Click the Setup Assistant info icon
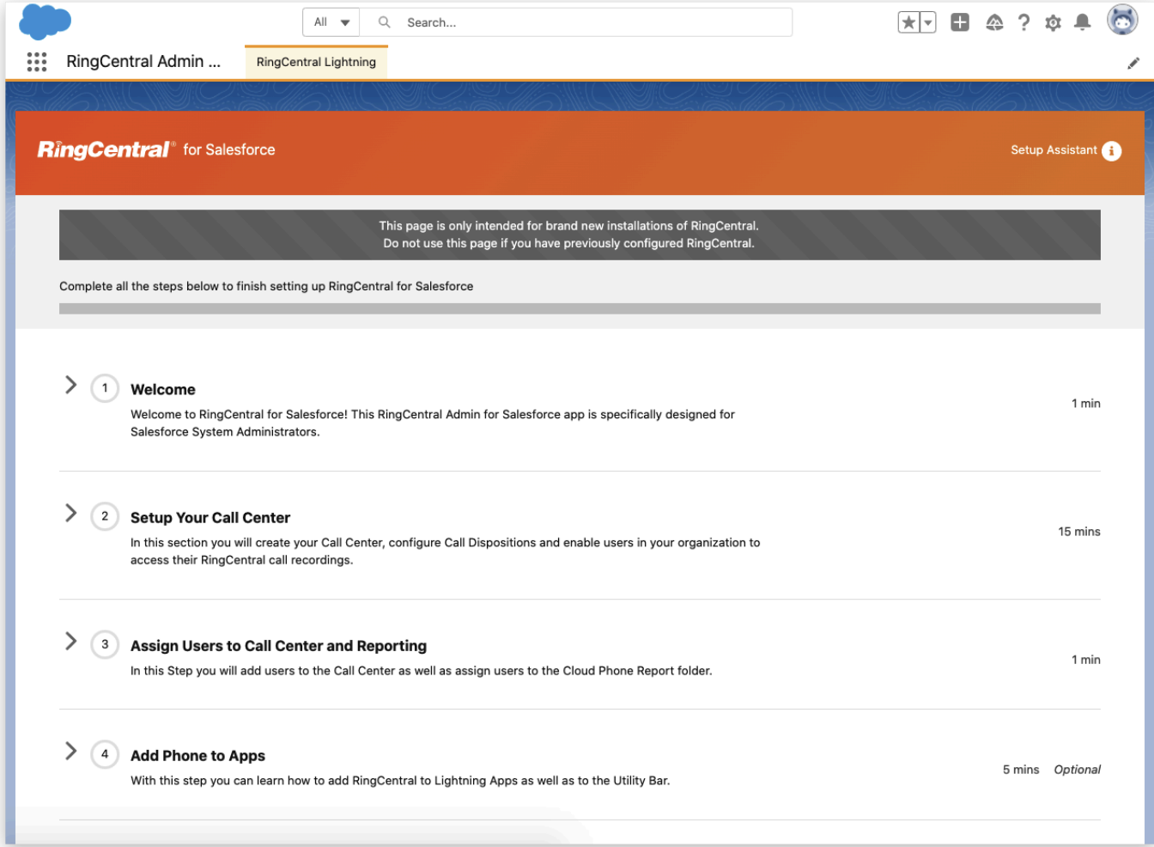 pyautogui.click(x=1111, y=151)
